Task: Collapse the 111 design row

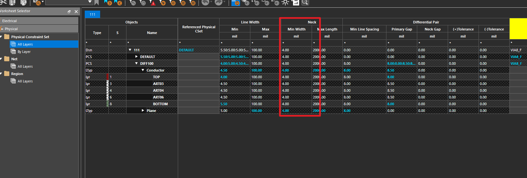Action: (x=130, y=50)
